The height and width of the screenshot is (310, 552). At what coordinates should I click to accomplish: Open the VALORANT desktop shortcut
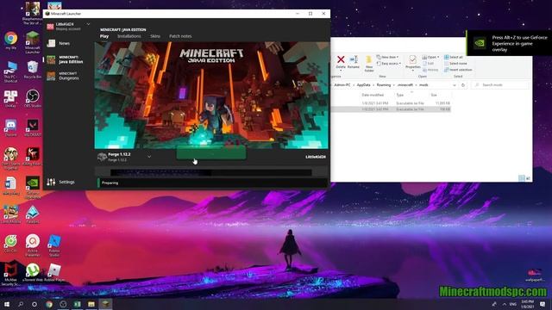[33, 127]
